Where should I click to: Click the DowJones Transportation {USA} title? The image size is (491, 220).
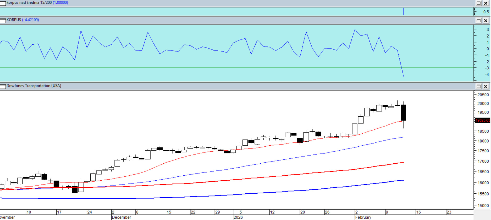coord(34,86)
